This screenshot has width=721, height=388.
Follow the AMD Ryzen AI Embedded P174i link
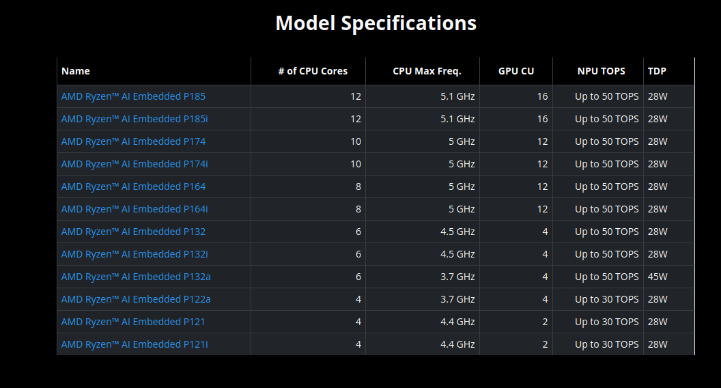point(135,164)
